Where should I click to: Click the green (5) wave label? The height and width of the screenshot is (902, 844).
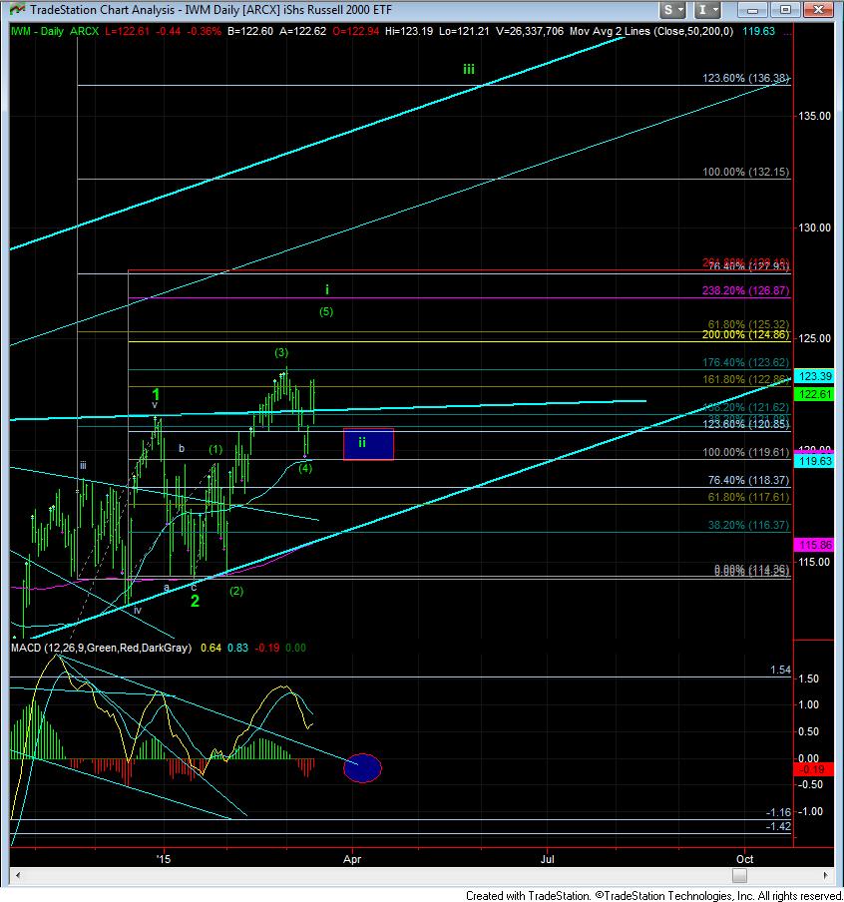click(x=326, y=311)
